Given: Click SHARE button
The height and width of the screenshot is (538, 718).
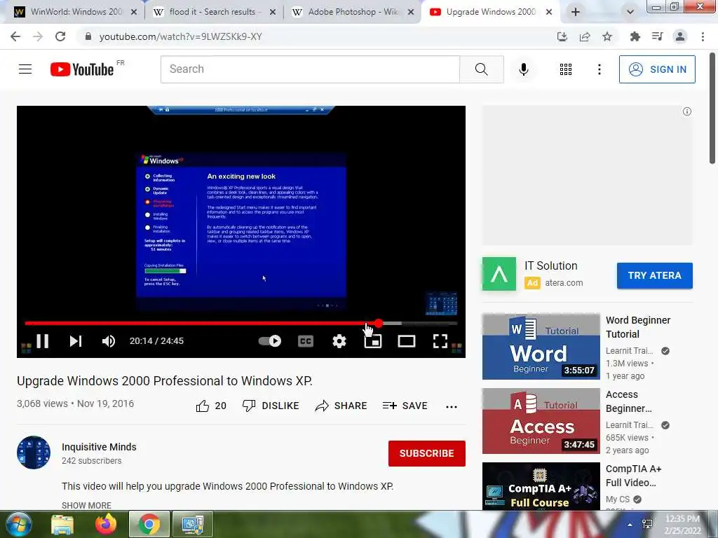Looking at the screenshot, I should (x=341, y=406).
